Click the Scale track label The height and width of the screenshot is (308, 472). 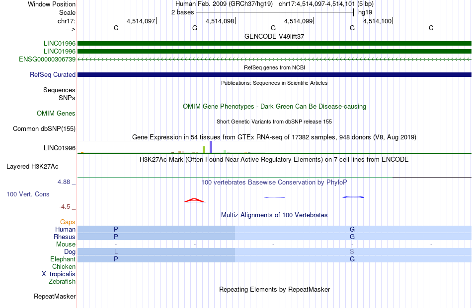(x=67, y=12)
